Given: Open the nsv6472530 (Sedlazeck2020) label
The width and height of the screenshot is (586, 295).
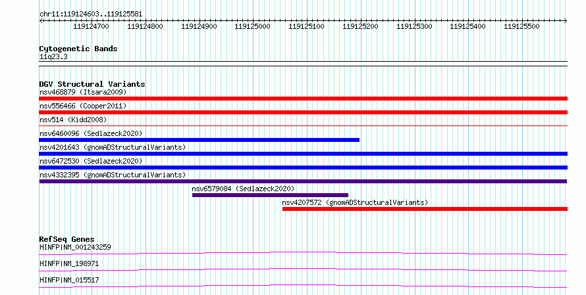Looking at the screenshot, I should pyautogui.click(x=91, y=161).
